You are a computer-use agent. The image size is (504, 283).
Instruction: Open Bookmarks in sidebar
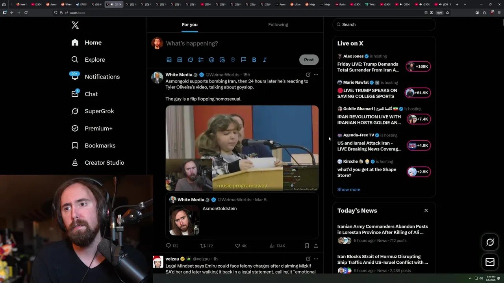[x=93, y=145]
